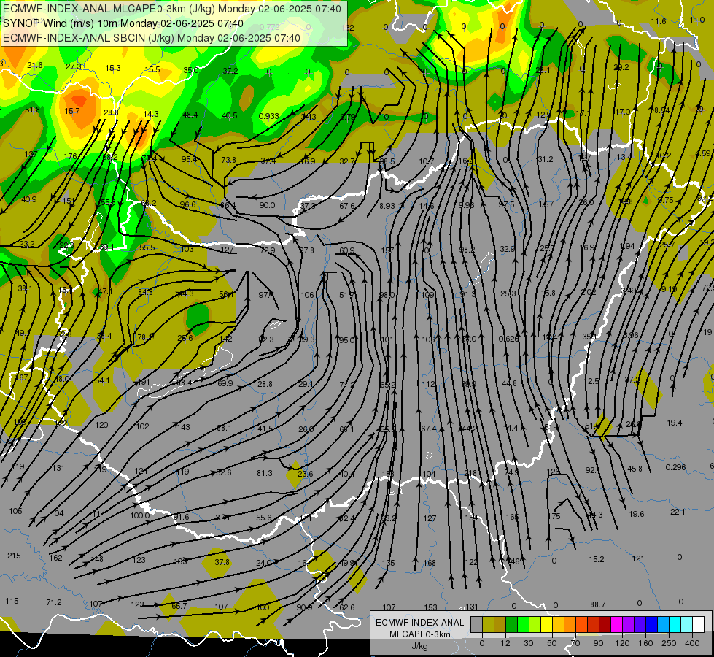714x657 pixels.
Task: Click the white legend swatch
Action: pos(699,624)
